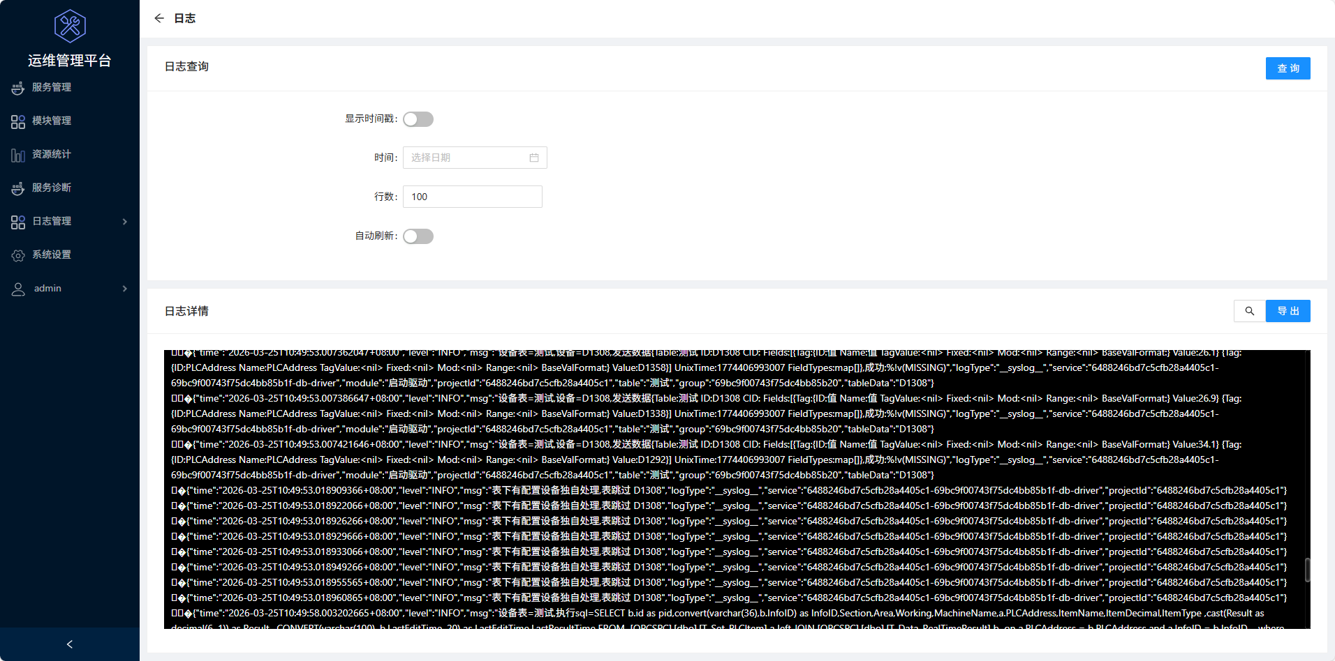Click the 模块管理 grid icon
This screenshot has width=1335, height=661.
pos(18,121)
